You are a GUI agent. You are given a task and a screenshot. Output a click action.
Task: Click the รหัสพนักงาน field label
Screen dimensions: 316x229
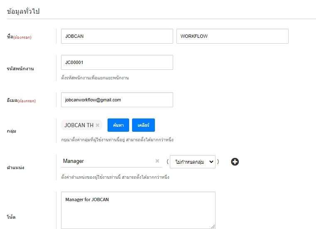[20, 69]
